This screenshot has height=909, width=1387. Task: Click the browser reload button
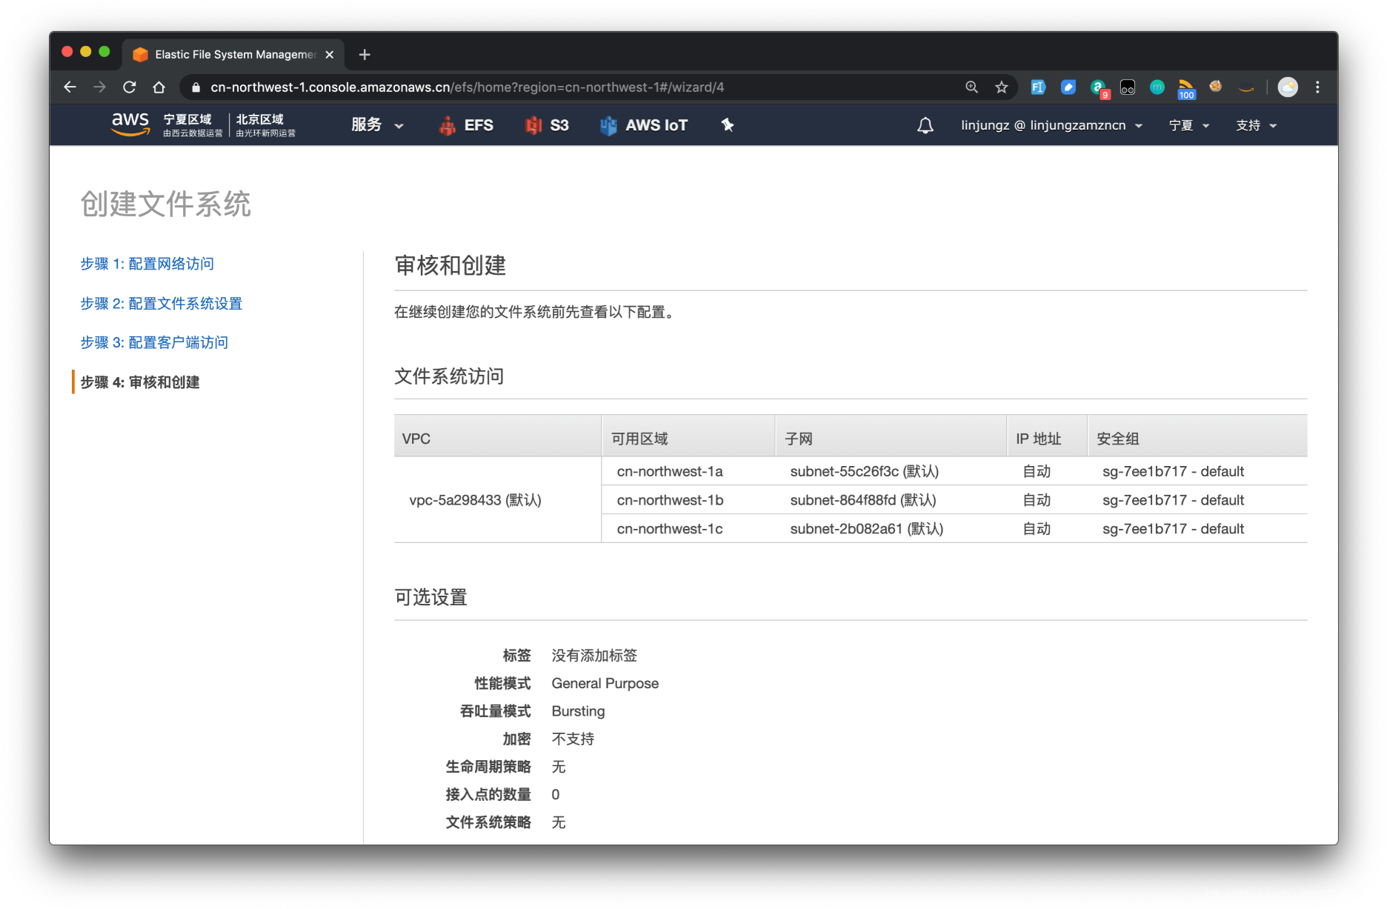point(129,87)
